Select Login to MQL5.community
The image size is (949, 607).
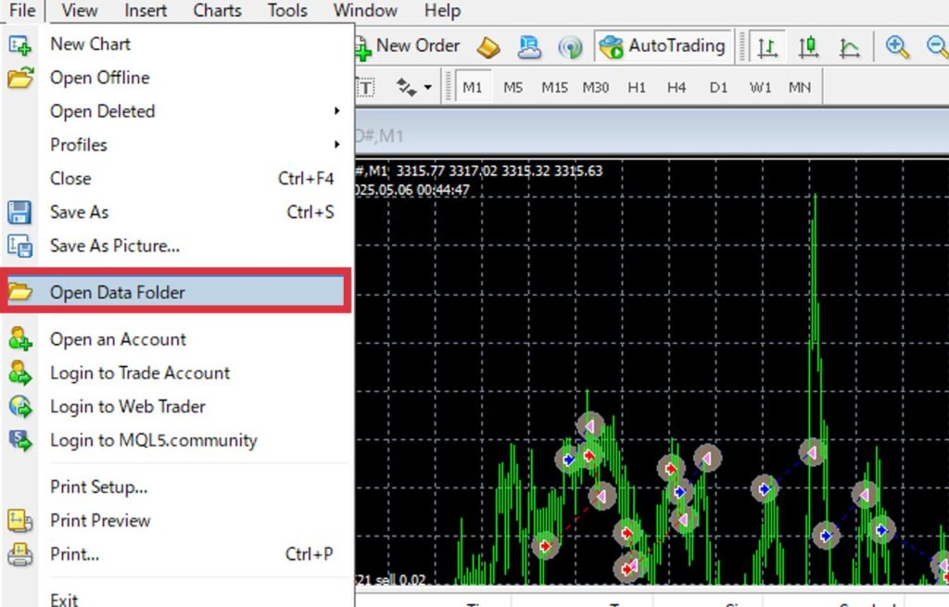(x=178, y=440)
